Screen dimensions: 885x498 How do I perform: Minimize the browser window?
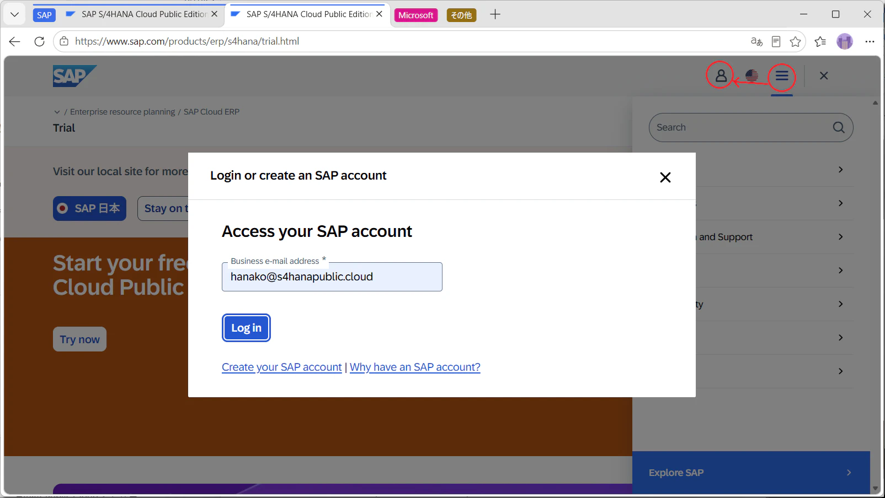coord(803,14)
